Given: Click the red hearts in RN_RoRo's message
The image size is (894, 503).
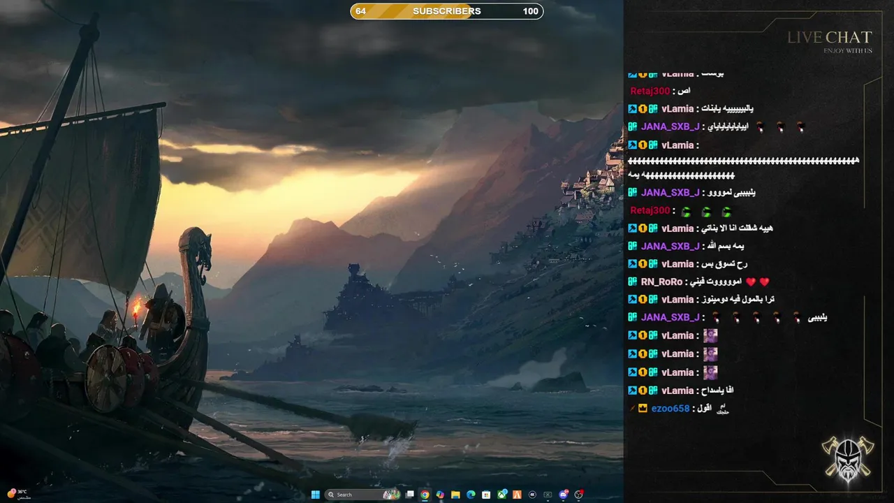Looking at the screenshot, I should (x=757, y=282).
